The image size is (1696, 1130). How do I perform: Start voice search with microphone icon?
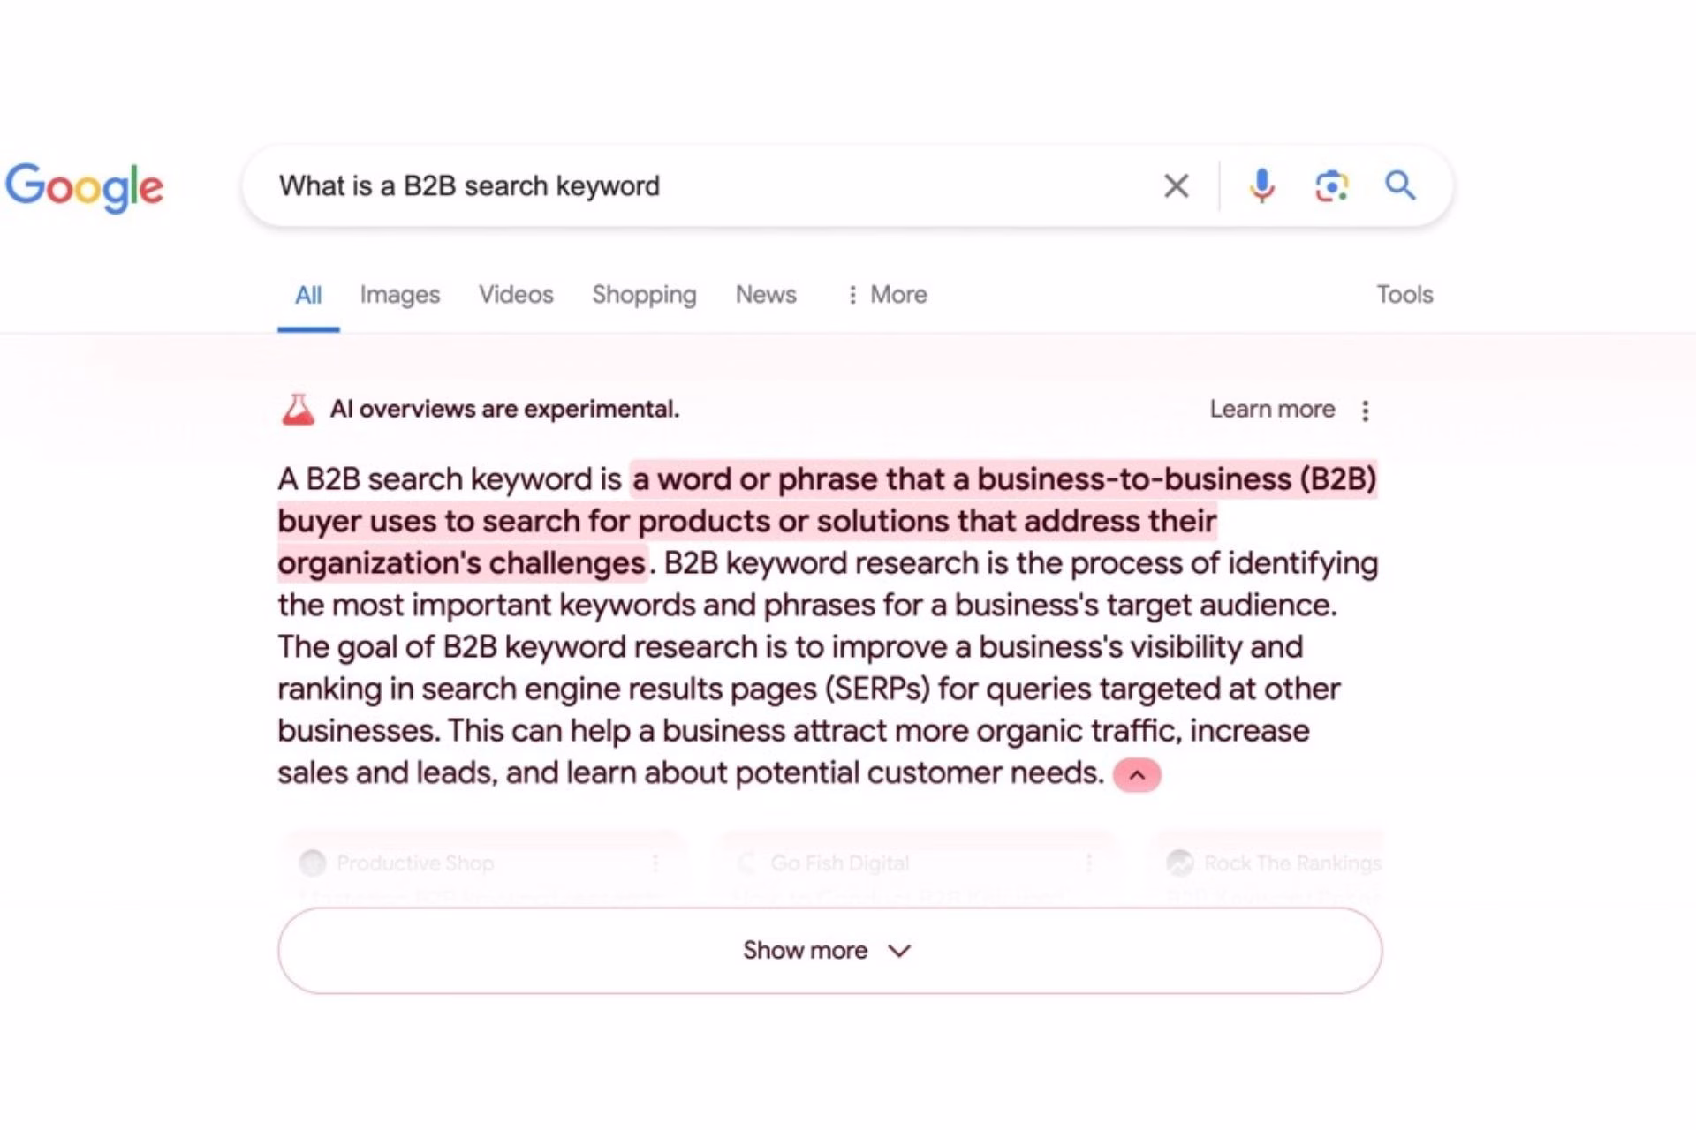[1261, 185]
